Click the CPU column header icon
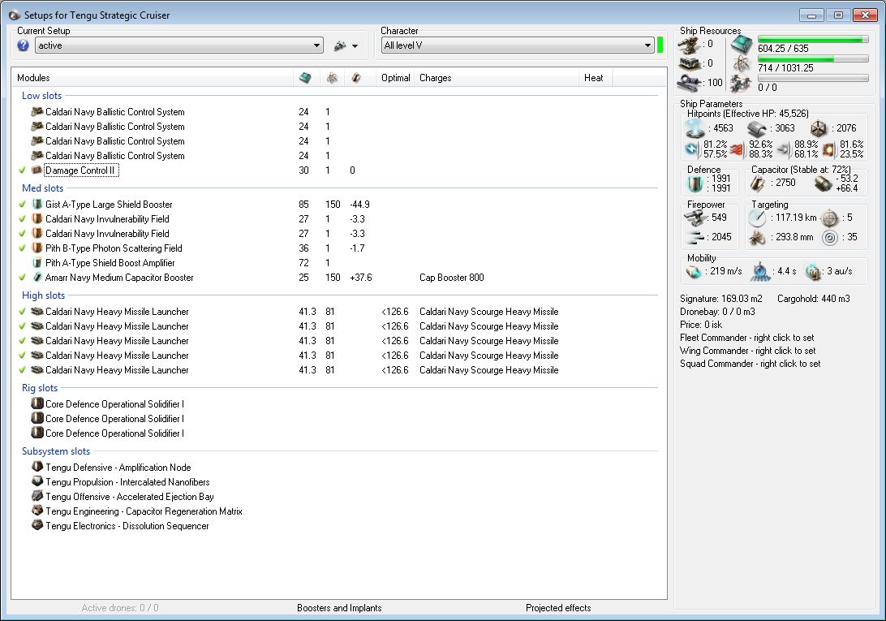The width and height of the screenshot is (886, 621). pyautogui.click(x=305, y=78)
